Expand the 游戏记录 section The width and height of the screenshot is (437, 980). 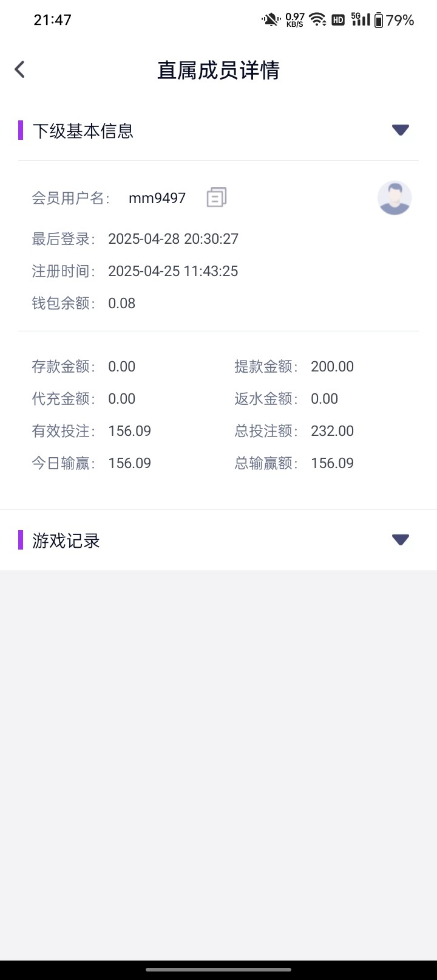tap(400, 540)
